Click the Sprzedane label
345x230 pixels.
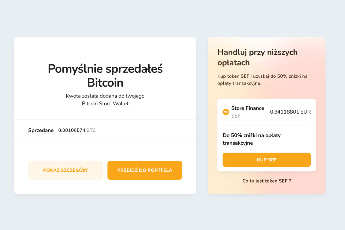click(x=41, y=130)
